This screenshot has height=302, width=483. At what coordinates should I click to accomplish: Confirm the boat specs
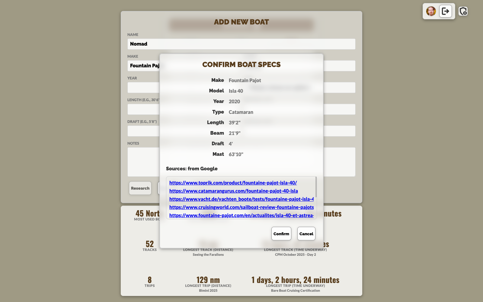point(281,234)
